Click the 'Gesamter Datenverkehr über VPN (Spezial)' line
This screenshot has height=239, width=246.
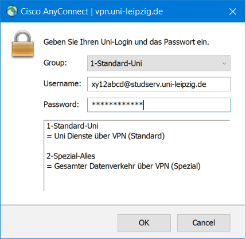pos(123,166)
